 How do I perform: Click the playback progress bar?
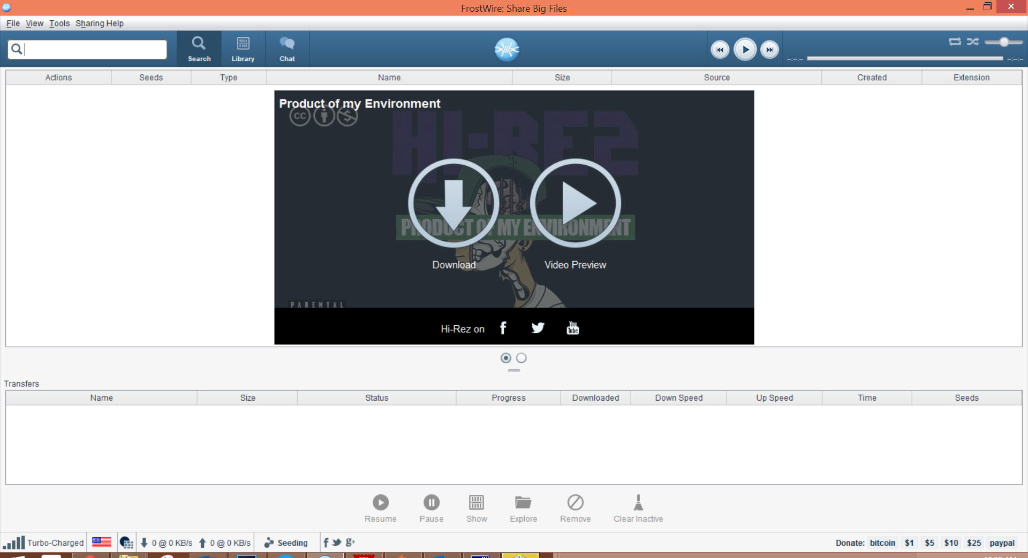(905, 58)
